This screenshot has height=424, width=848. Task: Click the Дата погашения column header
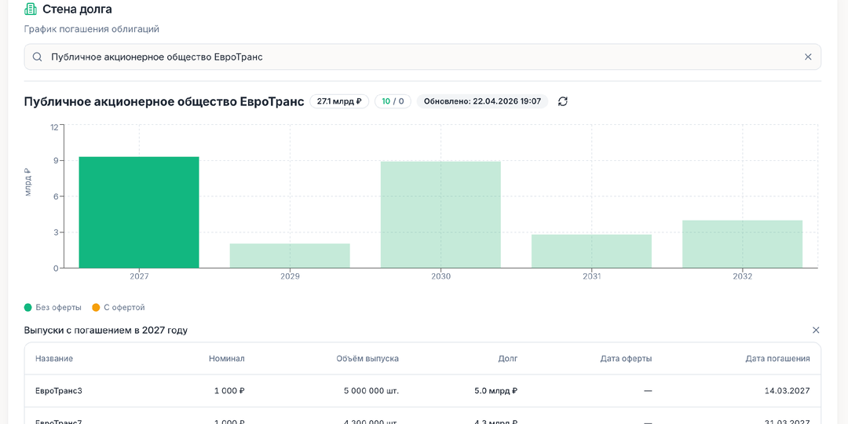[777, 359]
